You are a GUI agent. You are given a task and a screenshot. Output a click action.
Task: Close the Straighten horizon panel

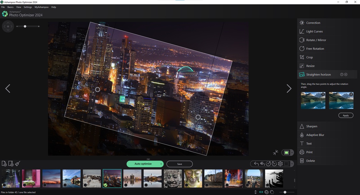(x=346, y=74)
